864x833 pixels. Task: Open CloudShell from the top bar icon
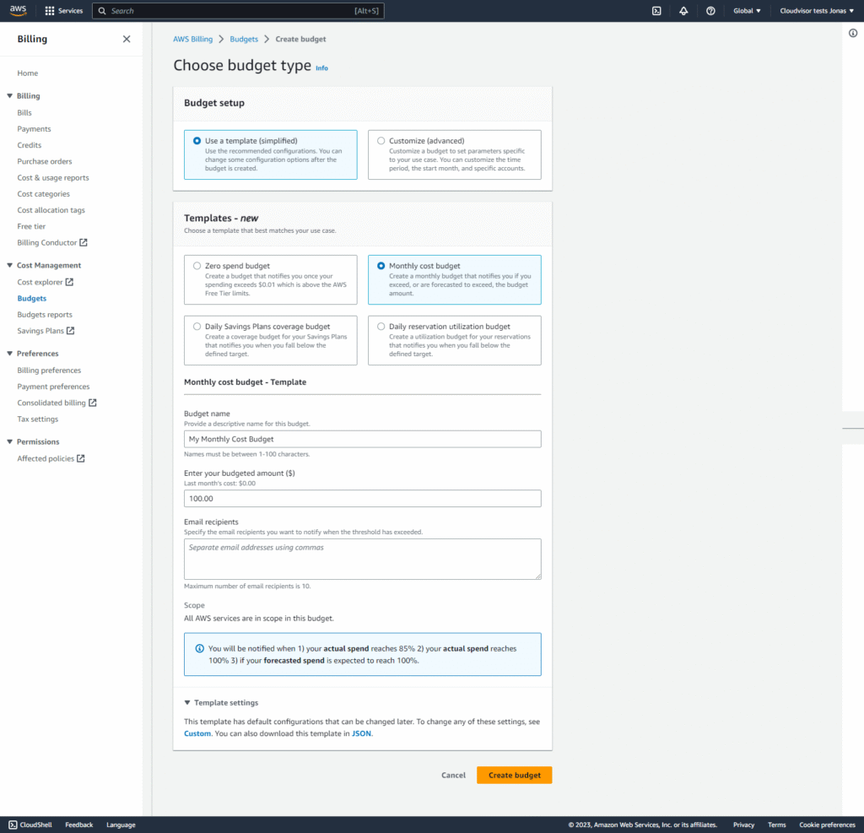[656, 10]
